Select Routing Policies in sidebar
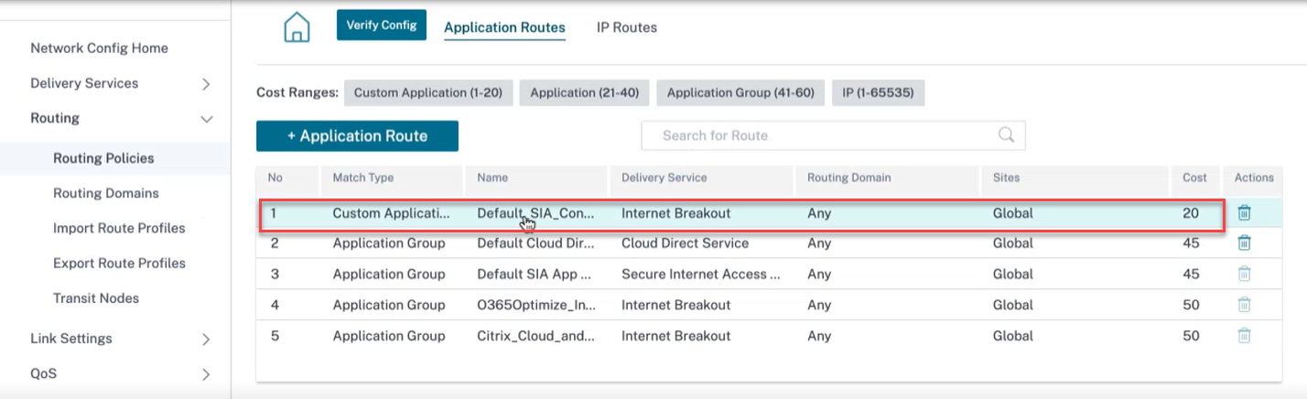The image size is (1307, 399). [103, 158]
